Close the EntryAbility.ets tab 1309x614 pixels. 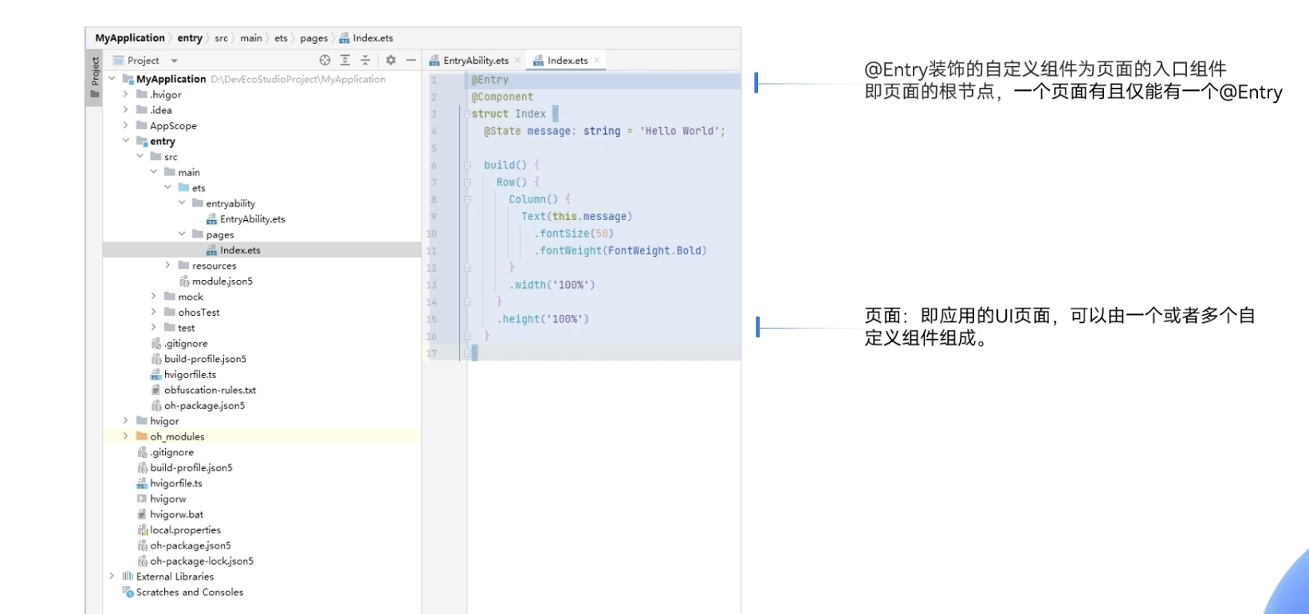click(517, 60)
